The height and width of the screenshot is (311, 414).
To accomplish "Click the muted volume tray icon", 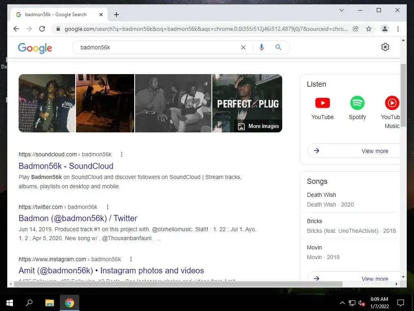I will [362, 303].
